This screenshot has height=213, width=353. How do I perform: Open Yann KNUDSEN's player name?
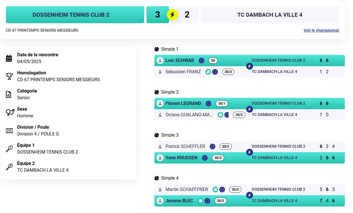pyautogui.click(x=182, y=158)
